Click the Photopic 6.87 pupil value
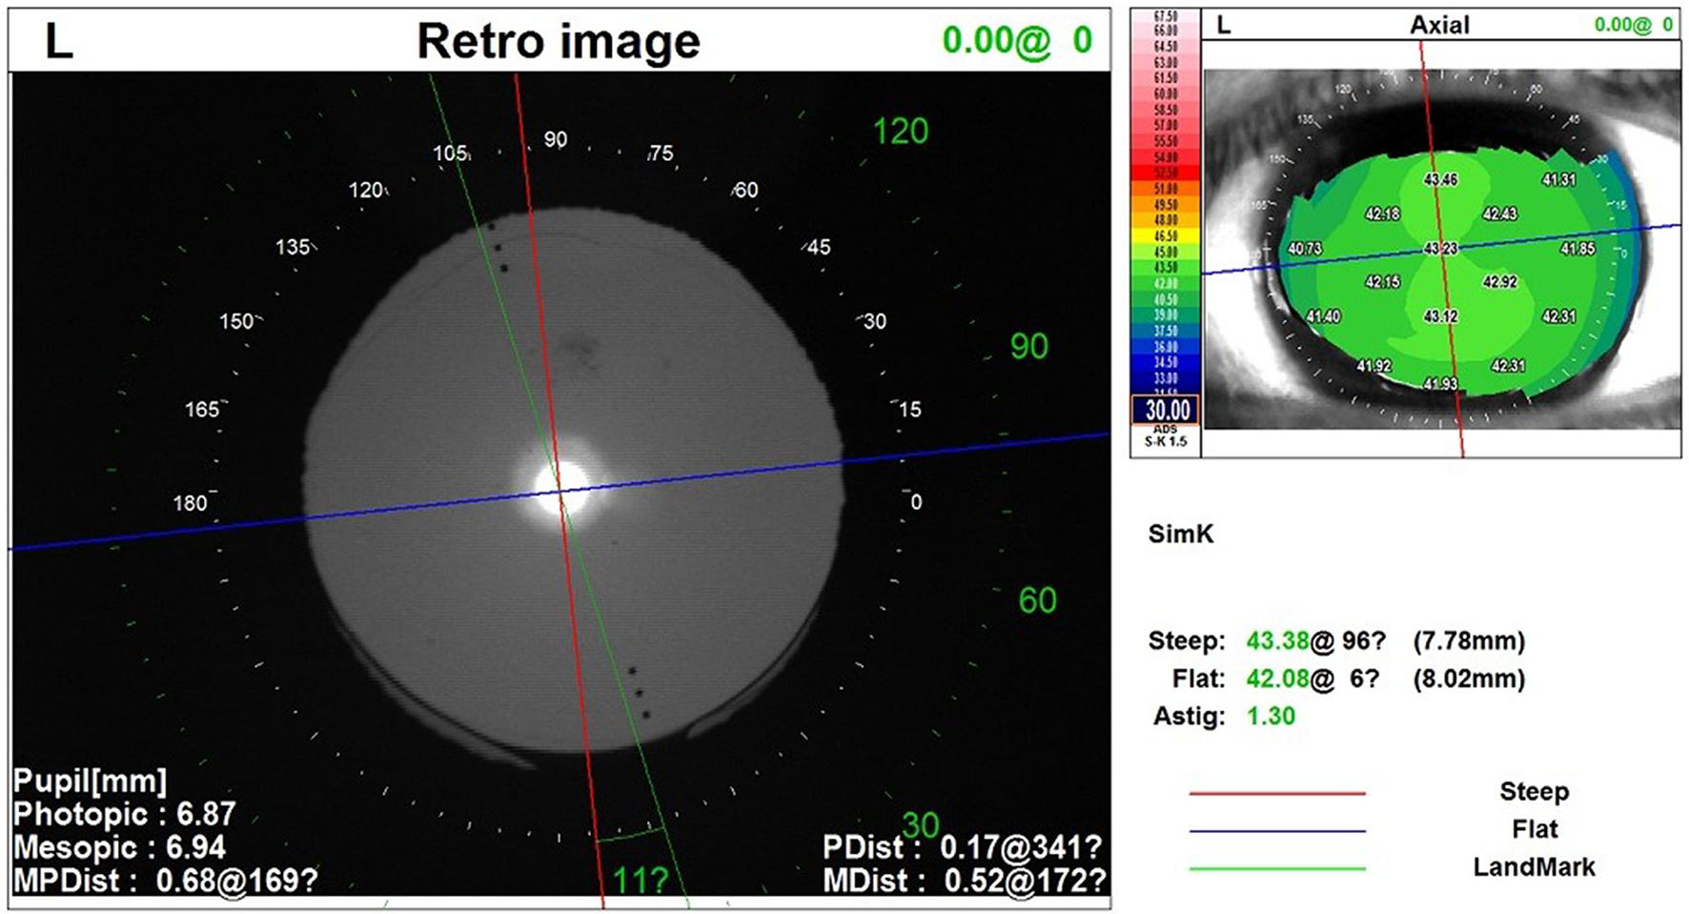The image size is (1689, 914). (x=206, y=814)
